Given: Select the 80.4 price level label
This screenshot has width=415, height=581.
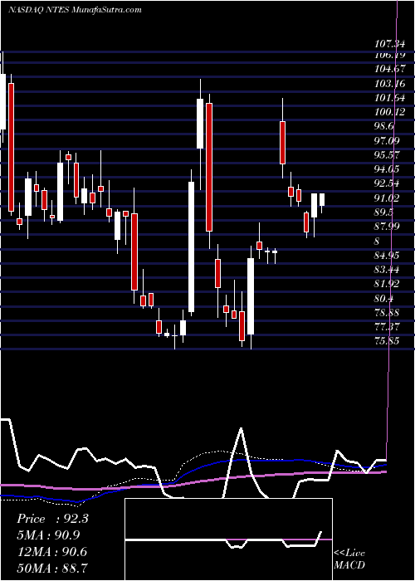Looking at the screenshot, I should point(384,298).
